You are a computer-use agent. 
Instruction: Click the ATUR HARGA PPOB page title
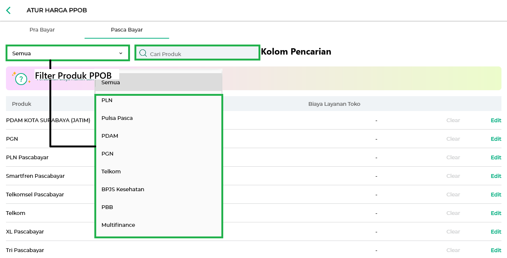[57, 10]
